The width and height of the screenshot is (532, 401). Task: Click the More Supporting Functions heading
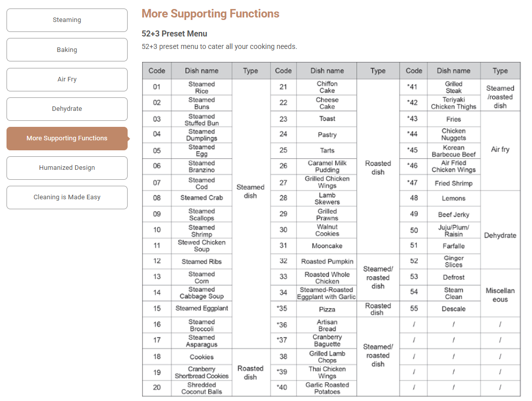pos(210,14)
